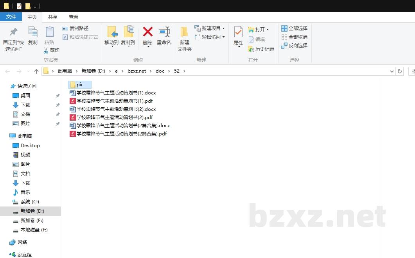The height and width of the screenshot is (258, 415).
Task: Open the File (文件) menu
Action: coord(11,17)
